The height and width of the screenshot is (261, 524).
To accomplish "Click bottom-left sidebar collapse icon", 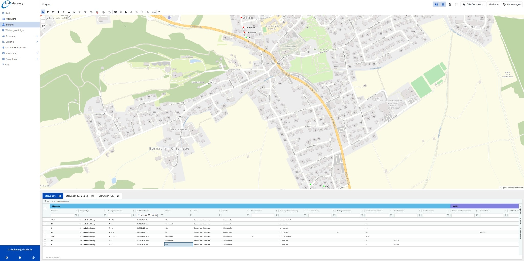I will (x=7, y=257).
